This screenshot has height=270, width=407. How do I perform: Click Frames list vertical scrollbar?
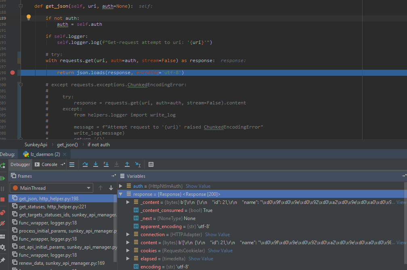[x=115, y=228]
